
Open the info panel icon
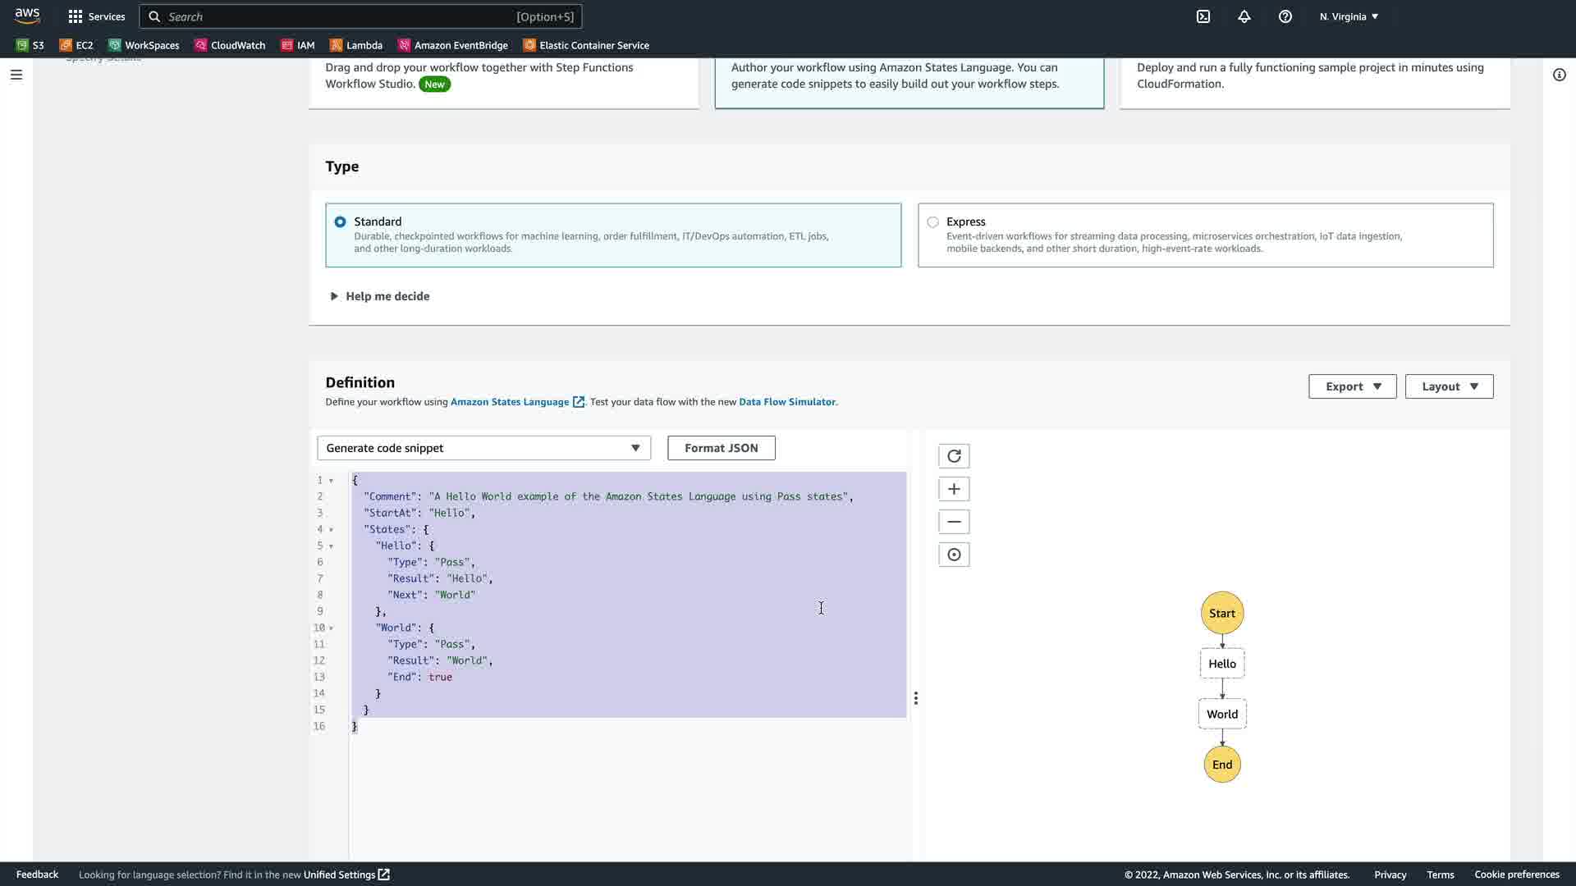click(x=1560, y=75)
